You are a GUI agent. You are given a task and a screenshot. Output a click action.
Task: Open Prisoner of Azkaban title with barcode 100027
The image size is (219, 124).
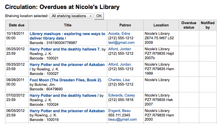coord(67,65)
